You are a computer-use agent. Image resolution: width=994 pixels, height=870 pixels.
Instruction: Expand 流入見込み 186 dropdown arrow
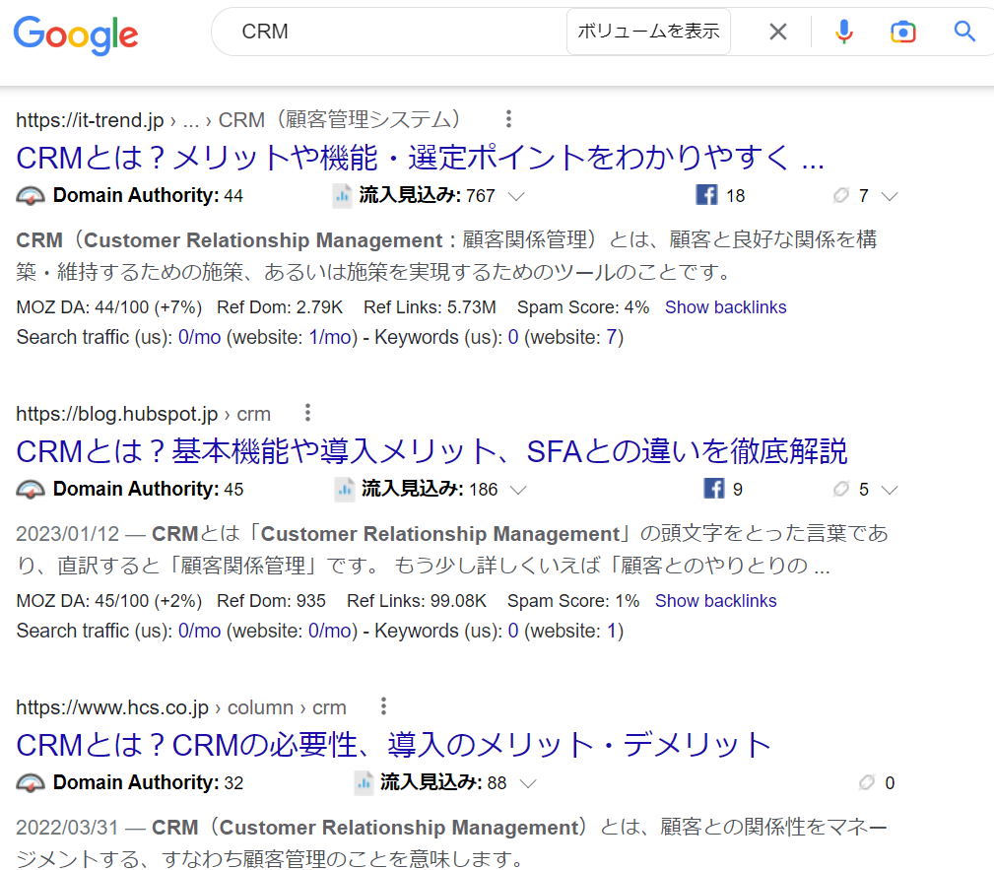click(x=518, y=490)
